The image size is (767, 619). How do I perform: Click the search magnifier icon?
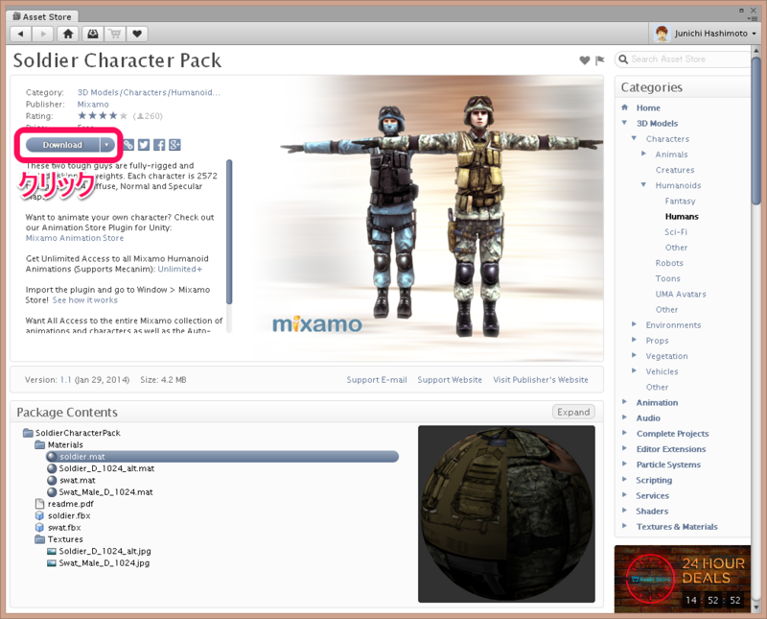click(623, 60)
